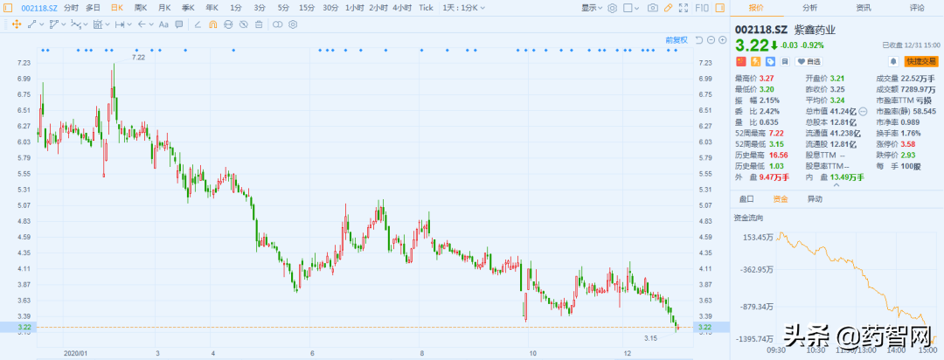Expand the wave tool dropdown arrow
The image size is (944, 360).
coord(86,25)
